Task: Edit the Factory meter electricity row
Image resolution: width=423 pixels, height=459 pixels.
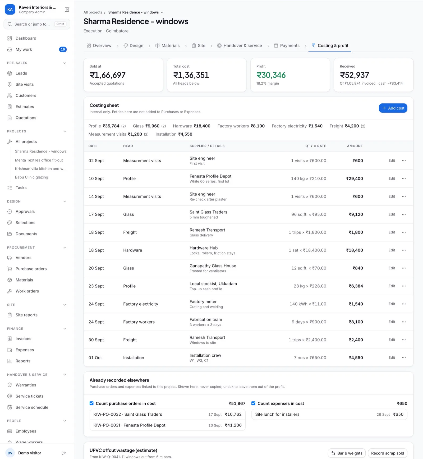Action: coord(392,304)
